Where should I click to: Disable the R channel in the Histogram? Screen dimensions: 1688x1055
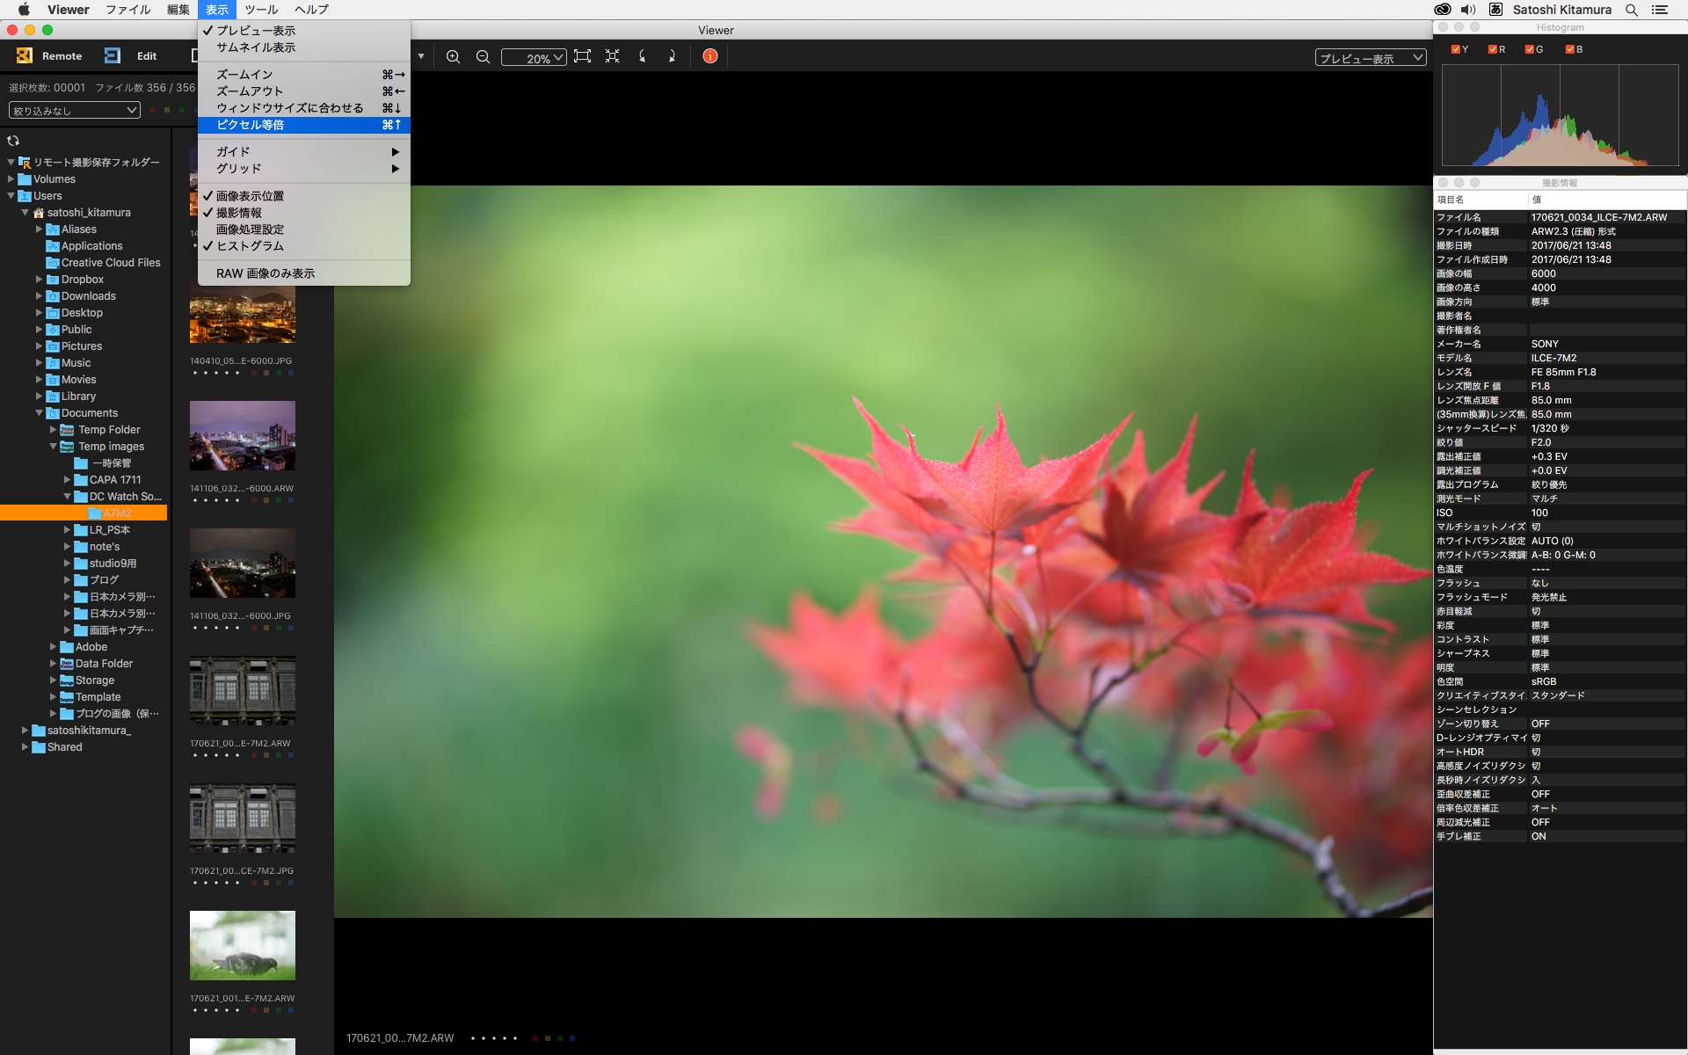1495,49
